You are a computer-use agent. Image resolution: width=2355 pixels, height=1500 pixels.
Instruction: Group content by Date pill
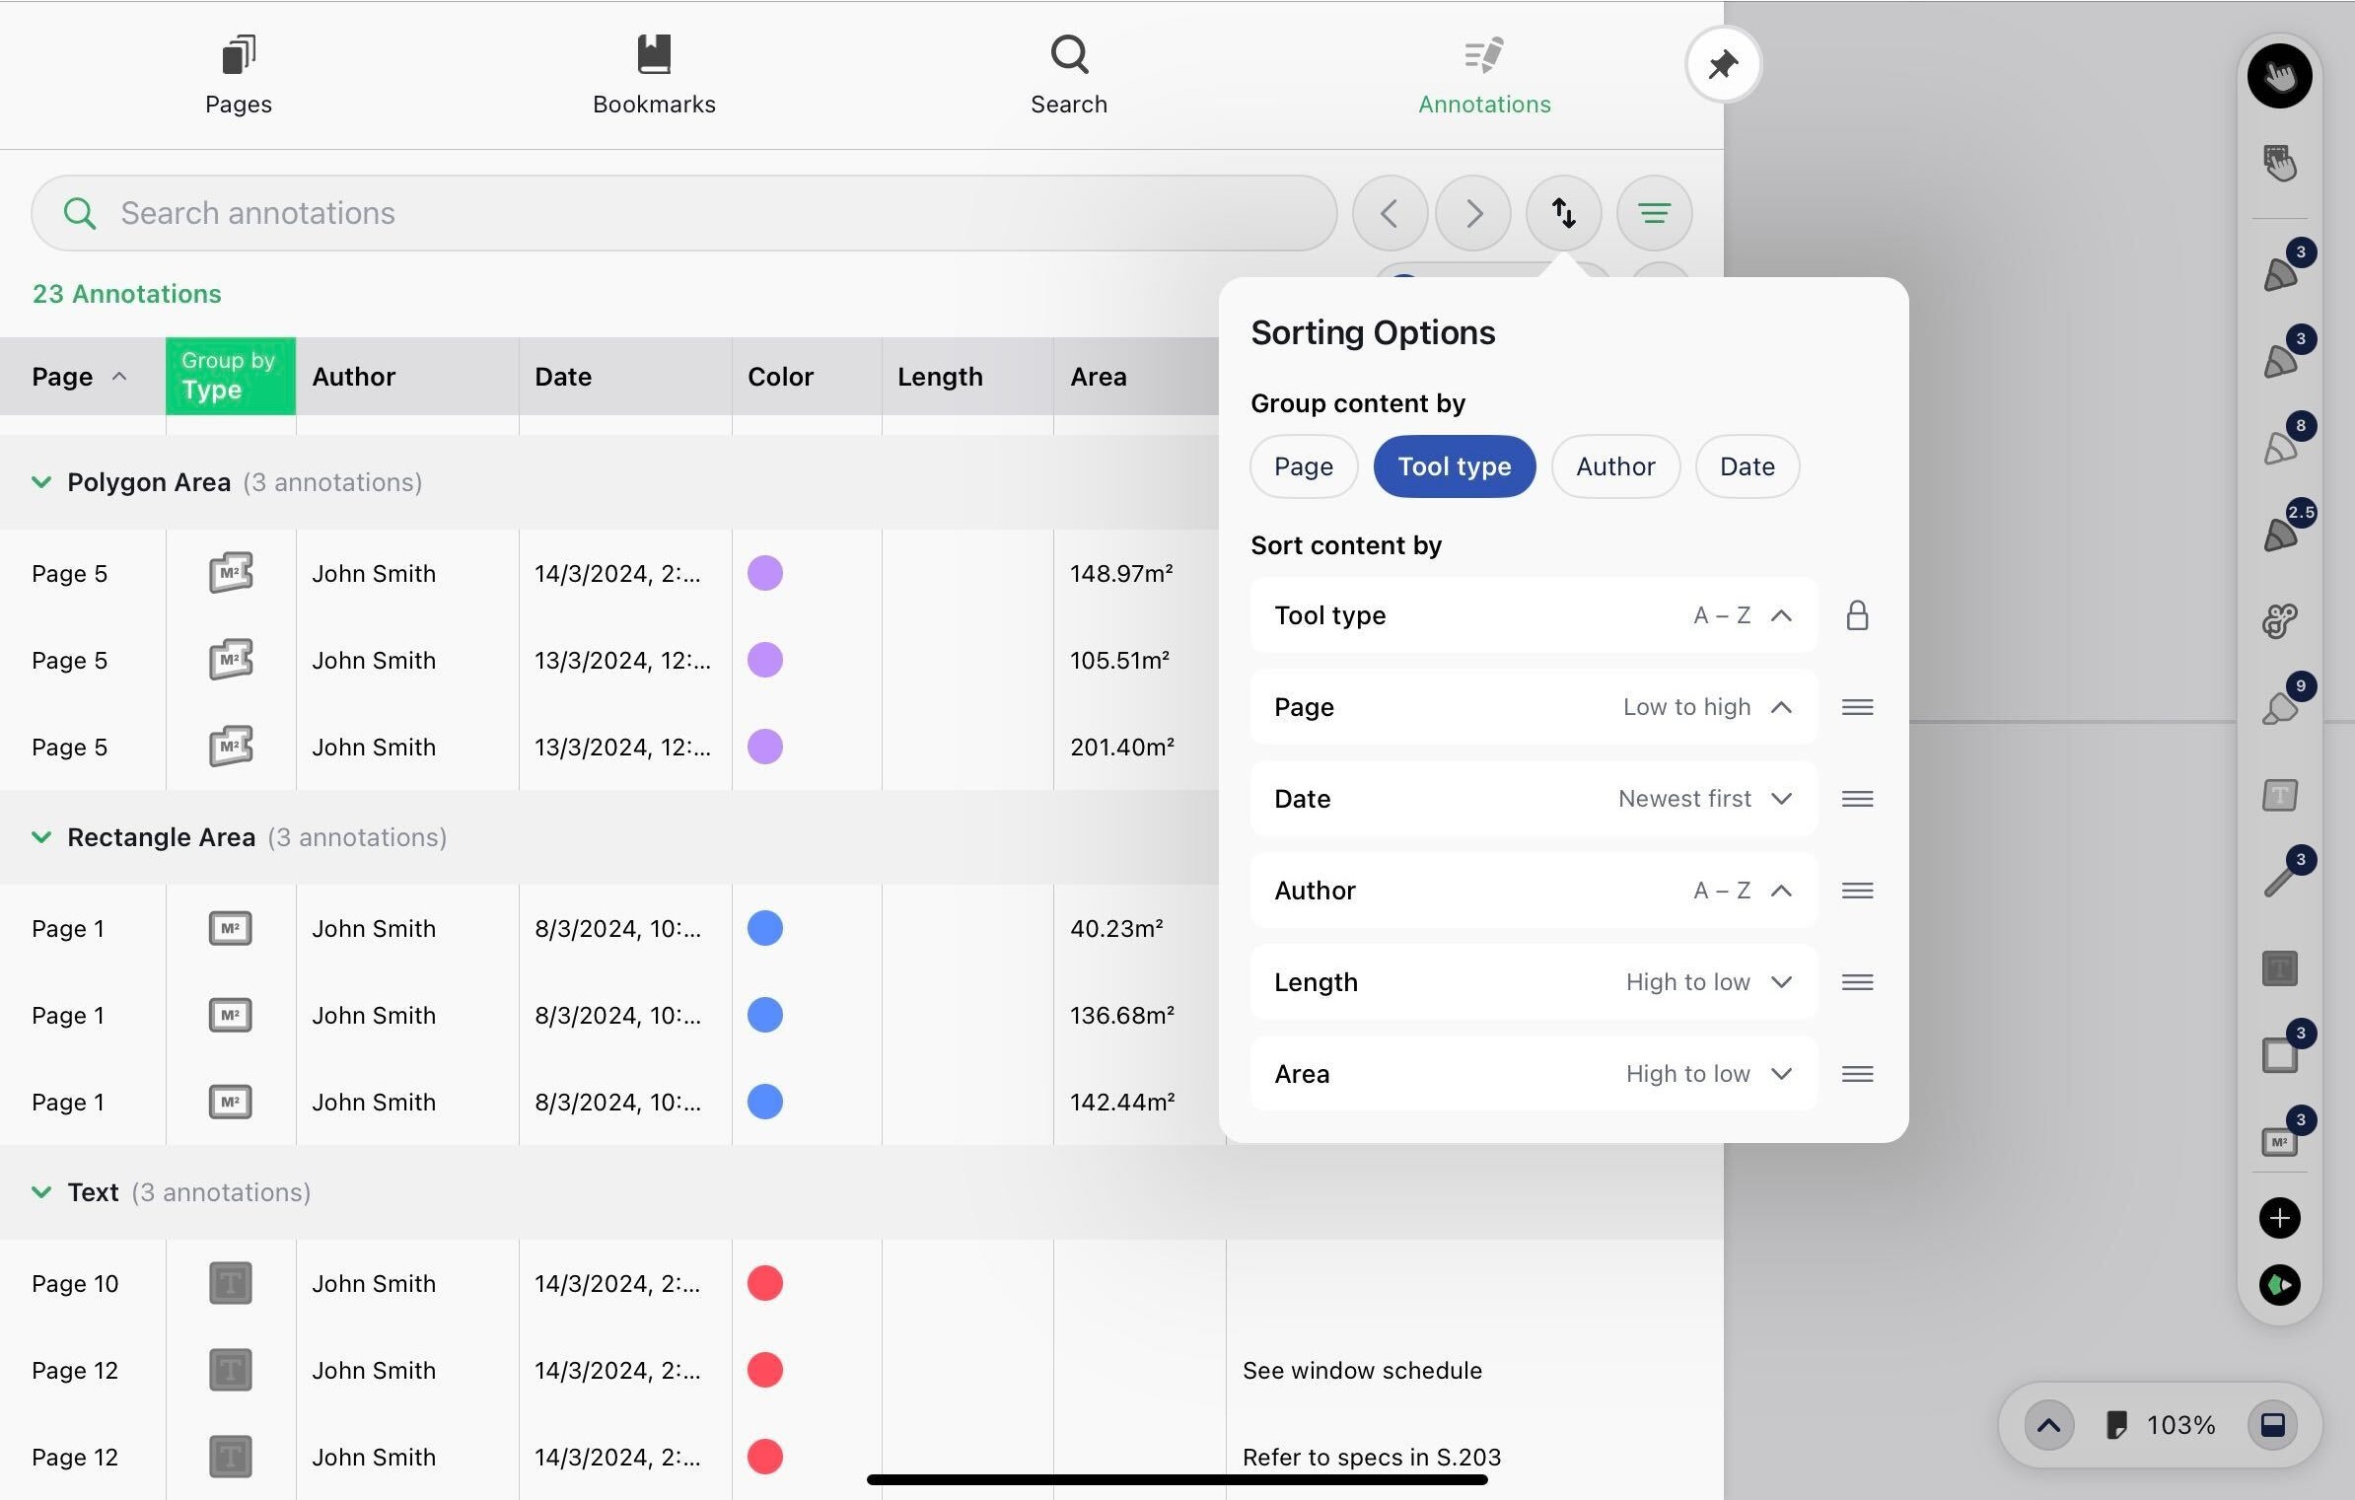click(1747, 466)
